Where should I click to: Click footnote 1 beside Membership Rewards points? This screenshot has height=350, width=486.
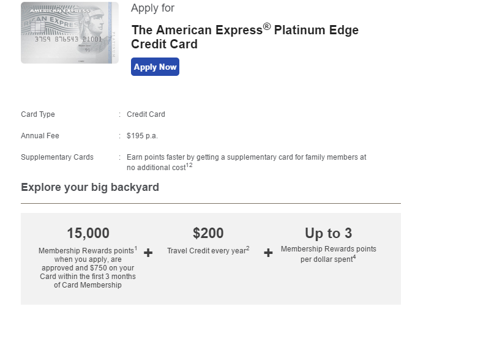136,248
